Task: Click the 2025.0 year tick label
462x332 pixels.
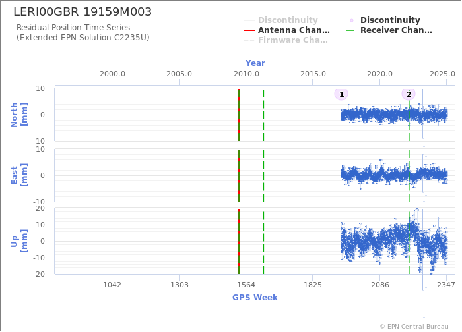Action: pos(443,74)
